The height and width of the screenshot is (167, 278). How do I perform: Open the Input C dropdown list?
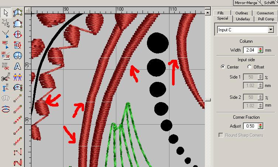271,30
